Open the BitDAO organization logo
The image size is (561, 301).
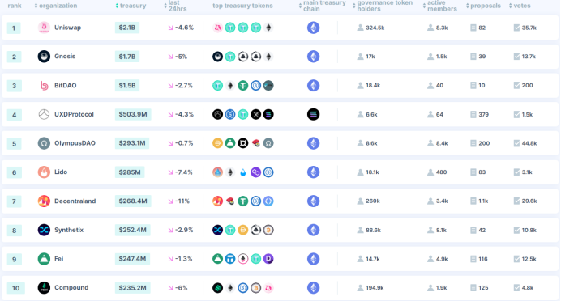(x=44, y=85)
